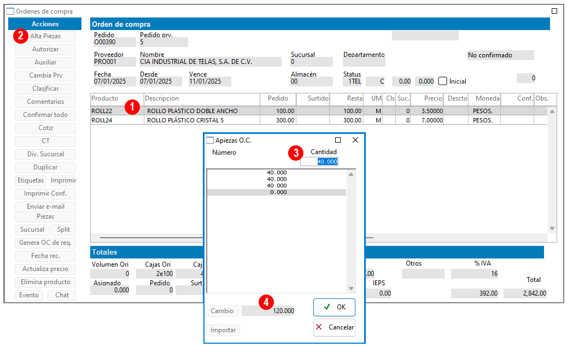
Task: Select the 0.000 row in pieces list
Action: pyautogui.click(x=277, y=192)
